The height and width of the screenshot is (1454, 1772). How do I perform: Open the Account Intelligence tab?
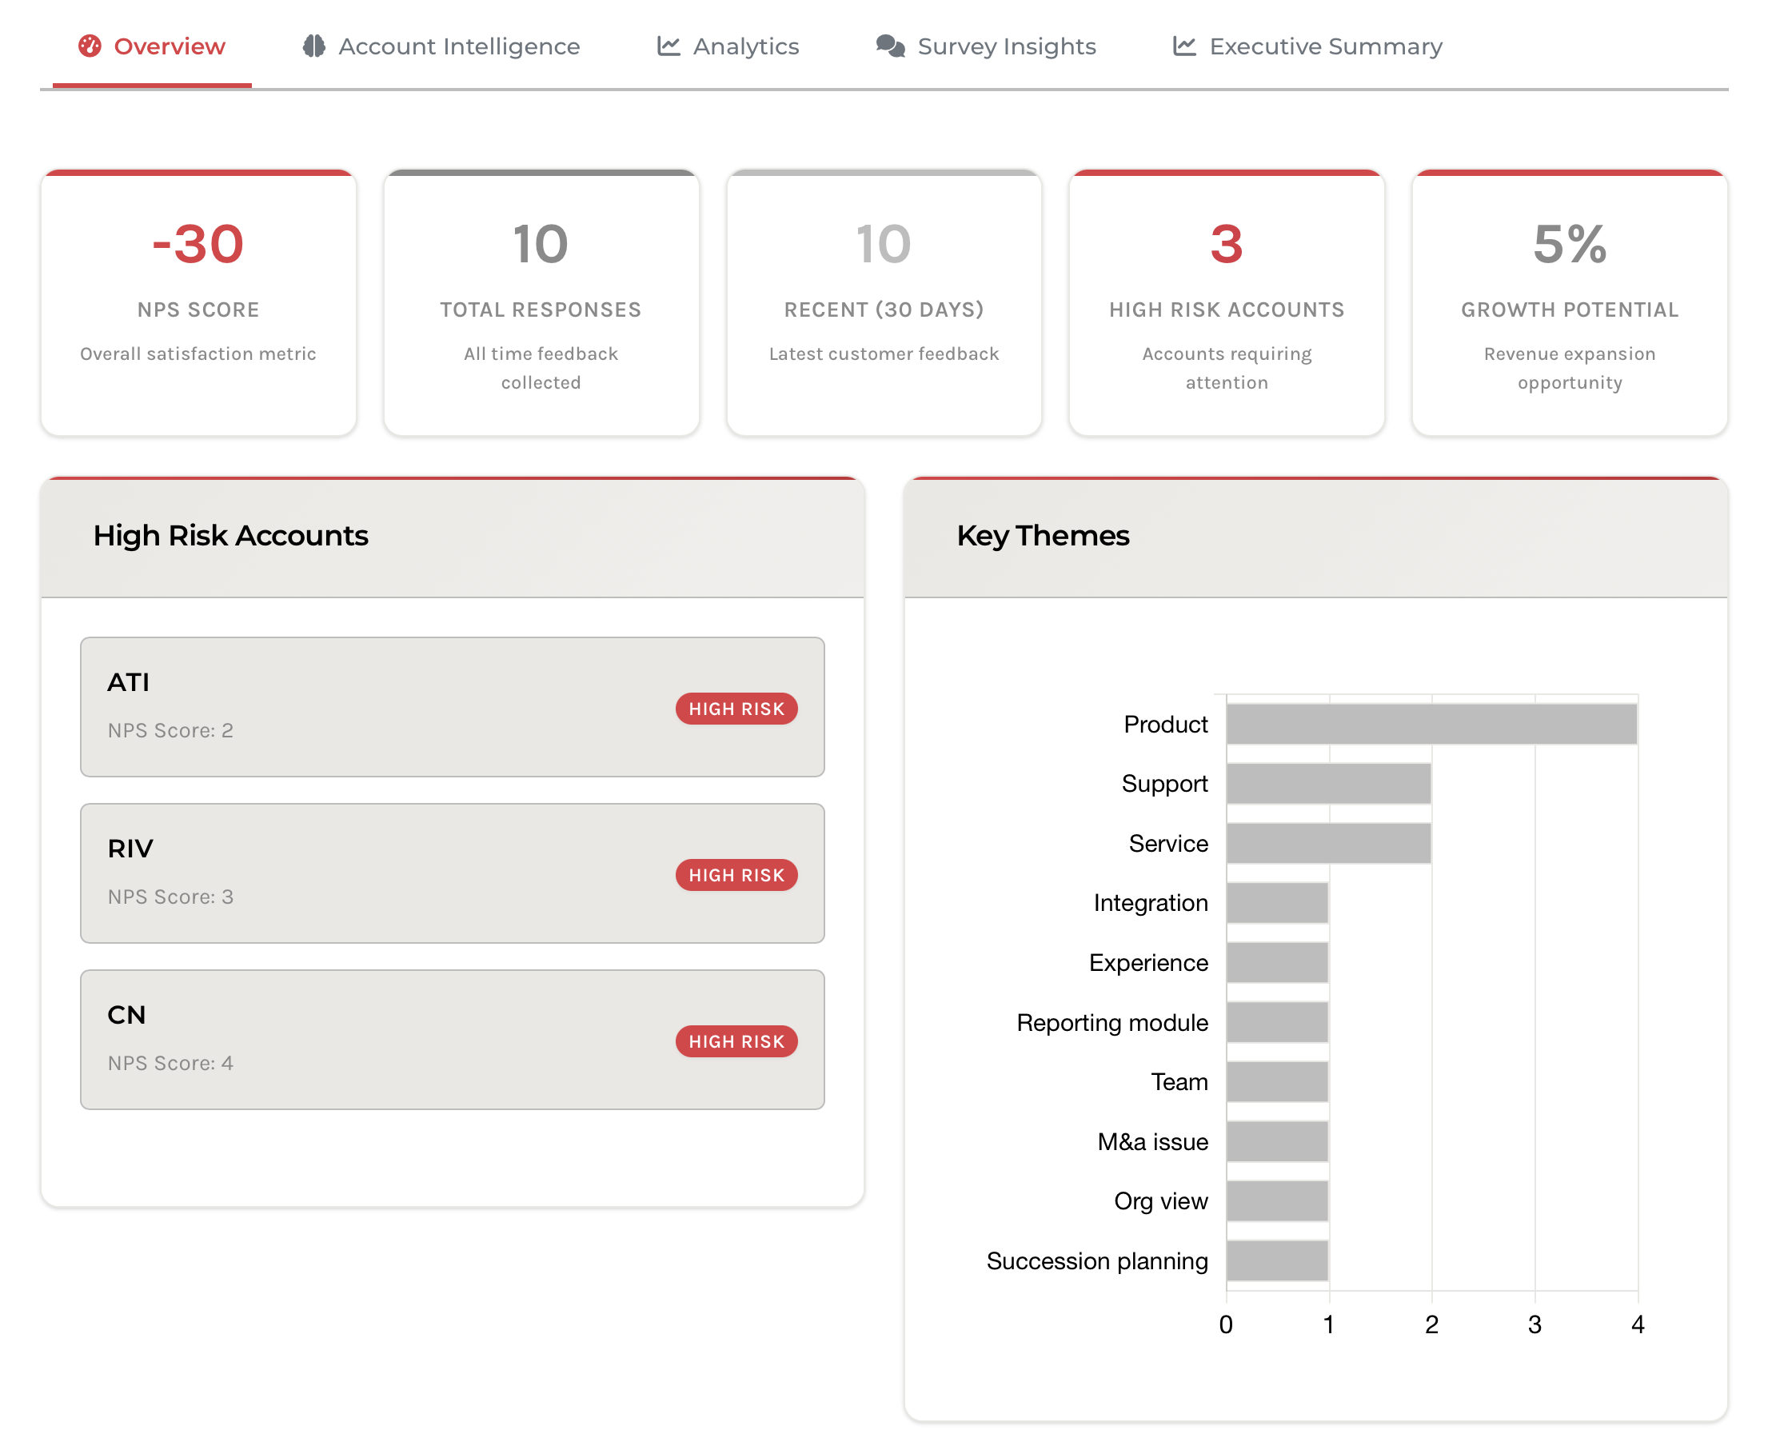pos(458,46)
